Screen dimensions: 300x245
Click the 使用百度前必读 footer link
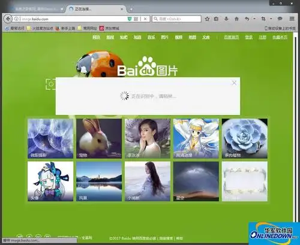[x=145, y=238]
